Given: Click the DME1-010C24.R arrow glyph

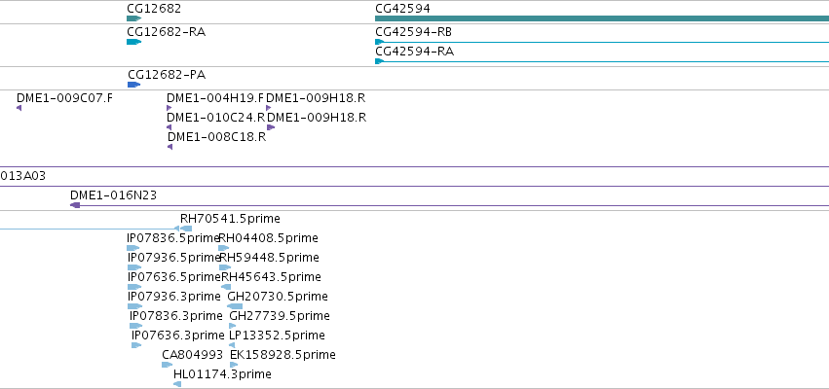Looking at the screenshot, I should pos(170,127).
